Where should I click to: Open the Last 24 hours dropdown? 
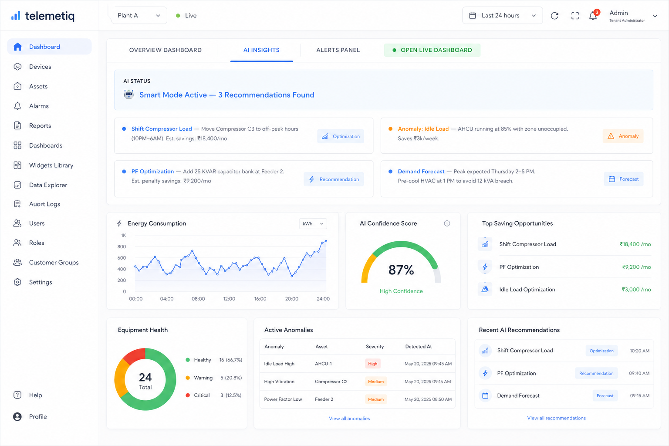[x=502, y=15]
